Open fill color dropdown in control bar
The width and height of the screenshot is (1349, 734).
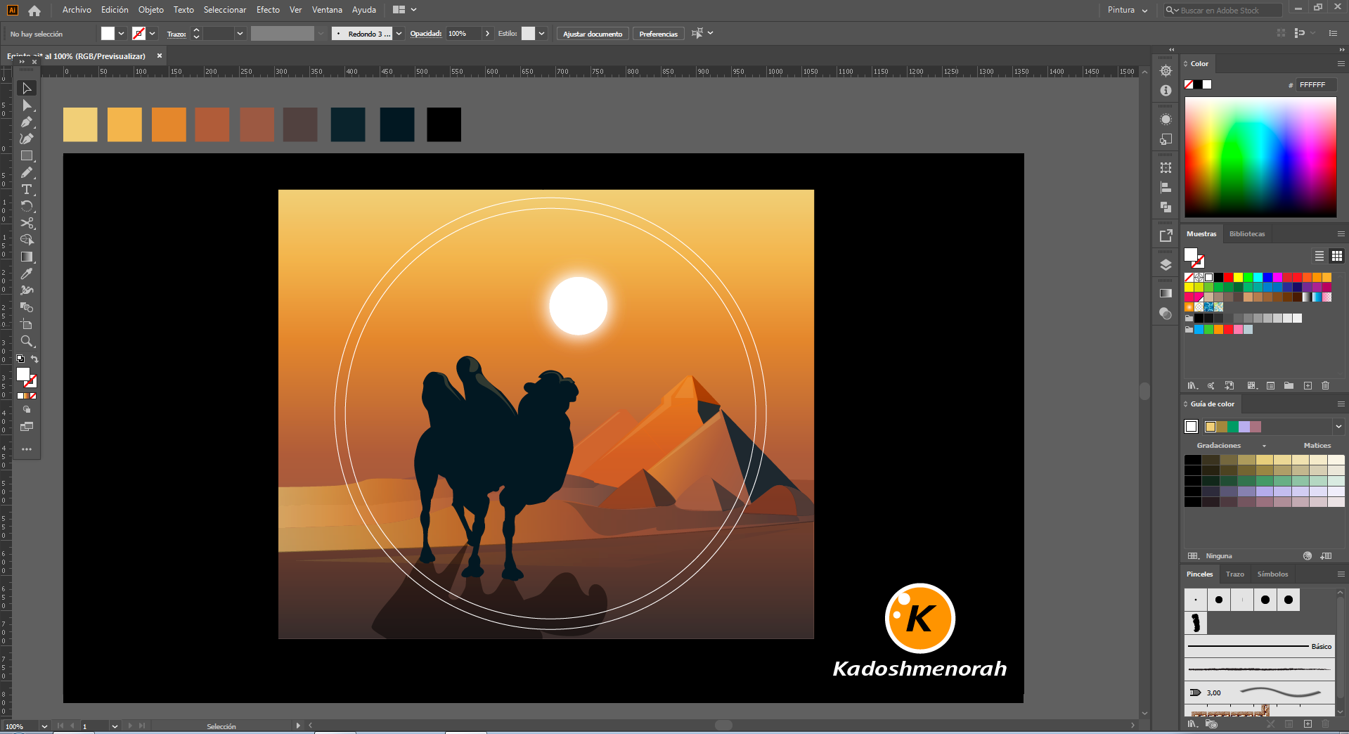point(122,34)
